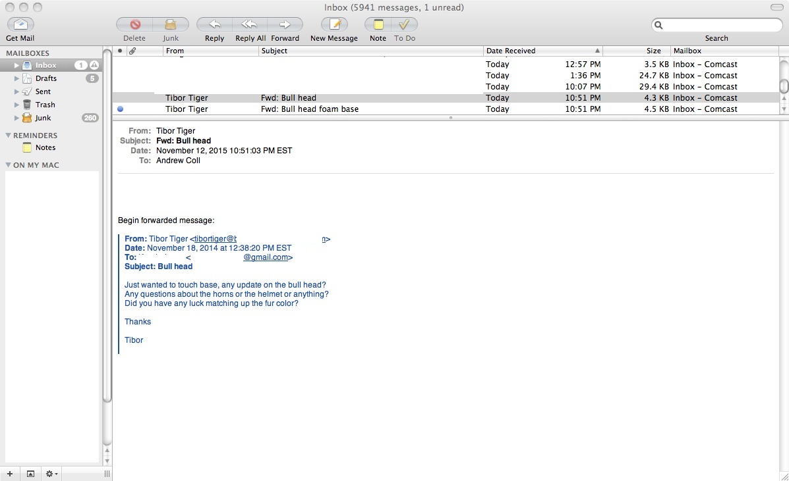789x481 pixels.
Task: Click the Get Mail envelope icon
Action: coord(20,25)
